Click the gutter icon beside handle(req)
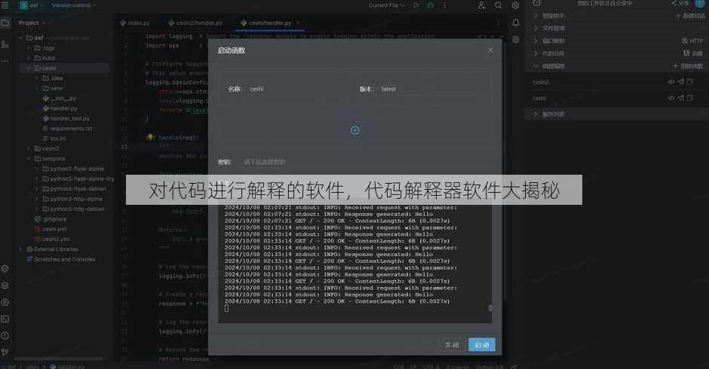This screenshot has width=709, height=369. tap(150, 137)
